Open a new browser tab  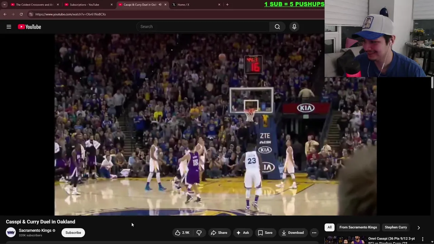coord(227,5)
